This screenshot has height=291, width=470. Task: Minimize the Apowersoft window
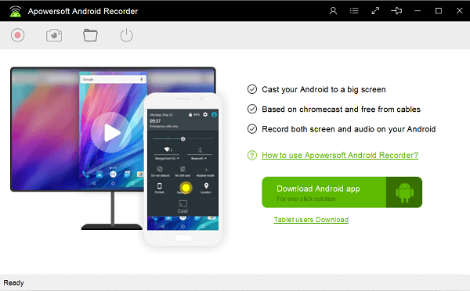click(x=418, y=11)
